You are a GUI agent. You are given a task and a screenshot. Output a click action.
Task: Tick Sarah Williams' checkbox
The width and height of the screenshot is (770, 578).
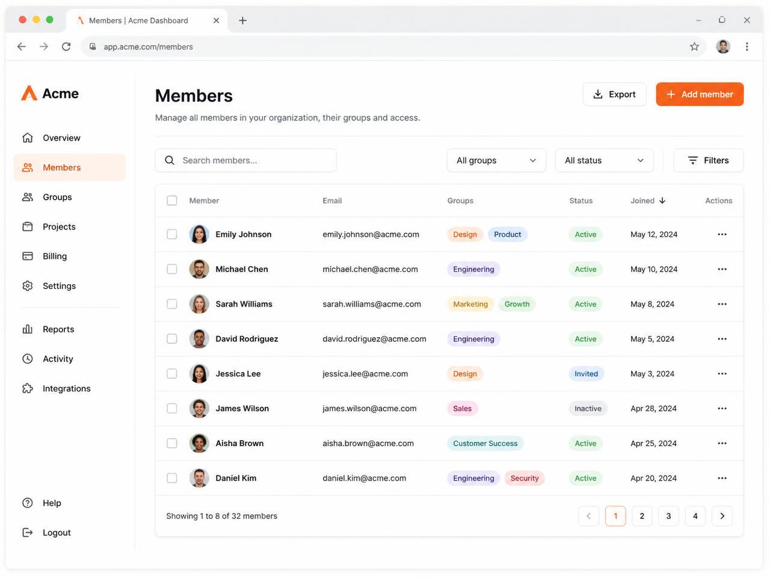[x=172, y=304]
